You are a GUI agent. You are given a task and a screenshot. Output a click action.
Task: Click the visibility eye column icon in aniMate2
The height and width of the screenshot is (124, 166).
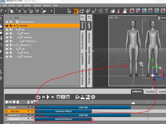tap(32, 102)
